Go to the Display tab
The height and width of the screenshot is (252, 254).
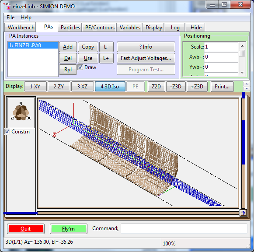coord(154,28)
